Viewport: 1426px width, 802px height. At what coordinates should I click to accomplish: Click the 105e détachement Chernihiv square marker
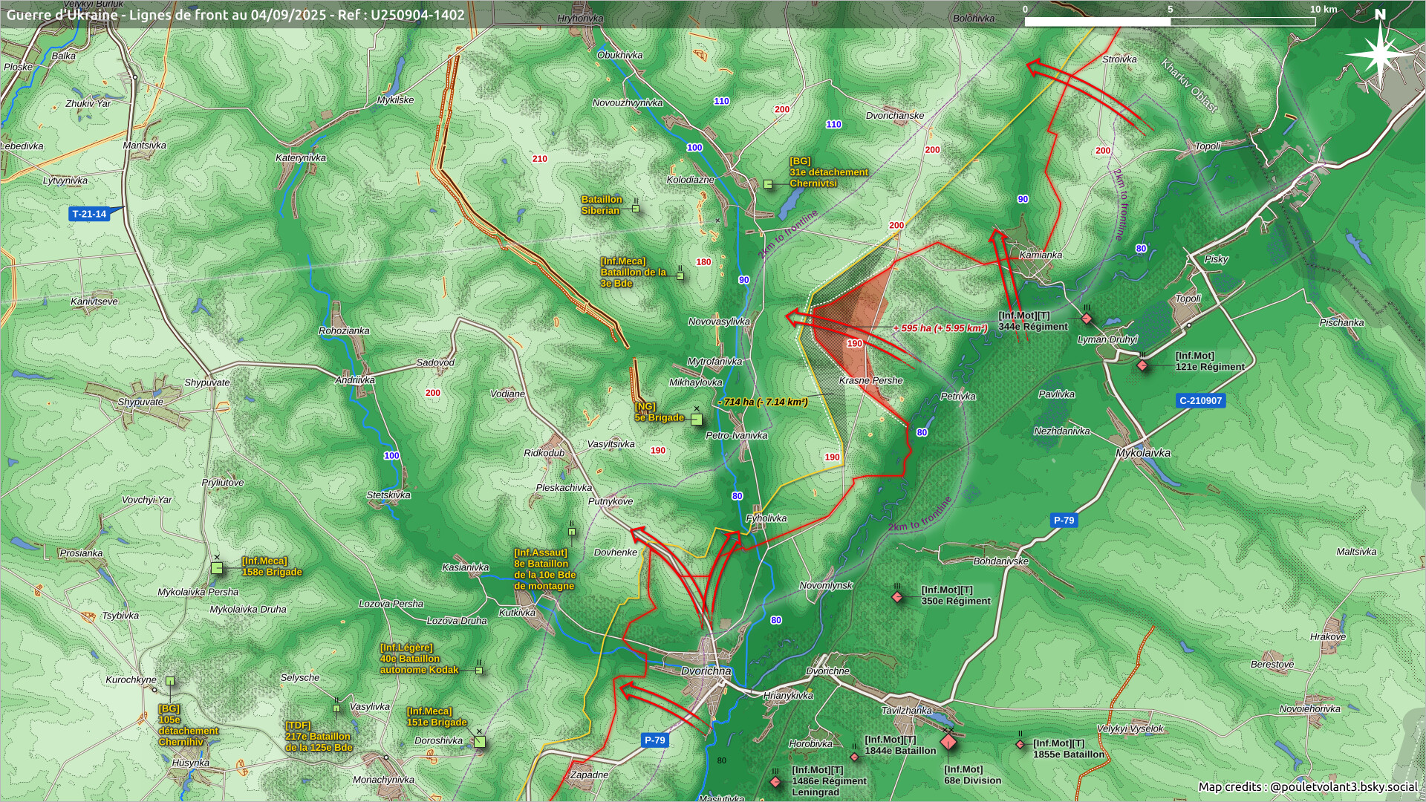(x=170, y=681)
